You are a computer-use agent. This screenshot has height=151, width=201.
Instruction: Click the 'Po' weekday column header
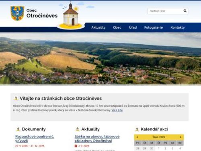(137, 143)
